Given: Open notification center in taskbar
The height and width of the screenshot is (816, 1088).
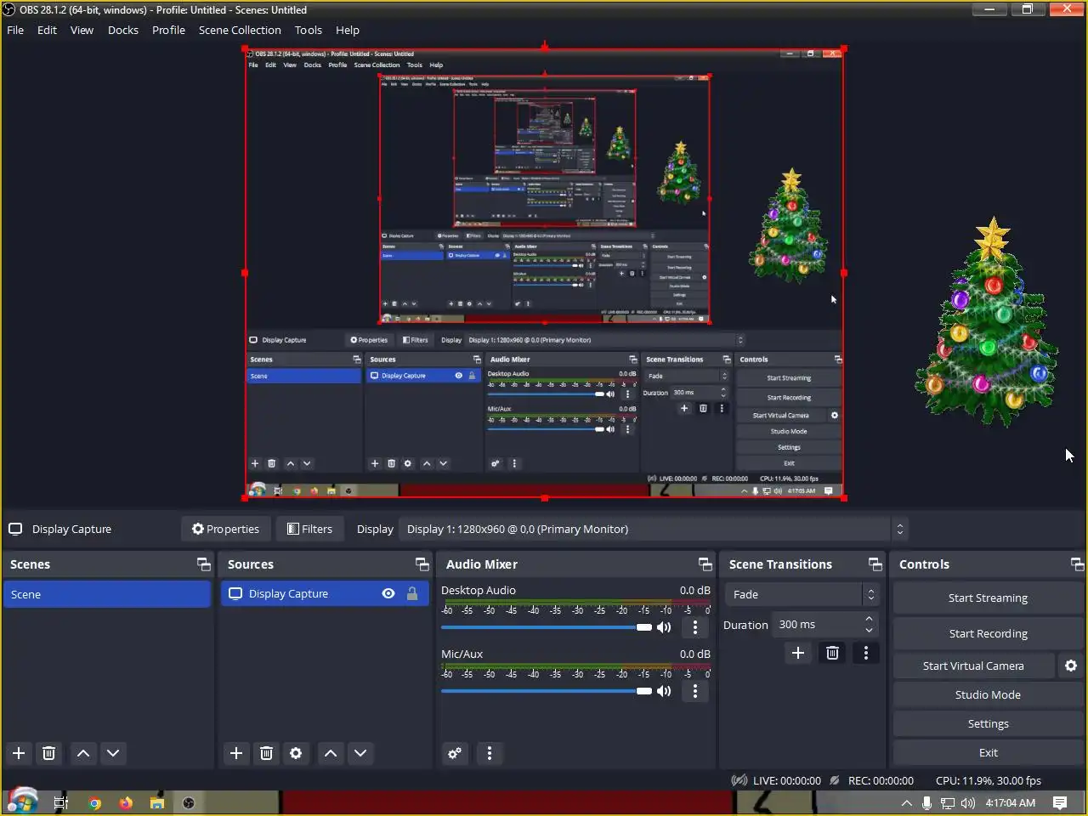Looking at the screenshot, I should (1060, 803).
